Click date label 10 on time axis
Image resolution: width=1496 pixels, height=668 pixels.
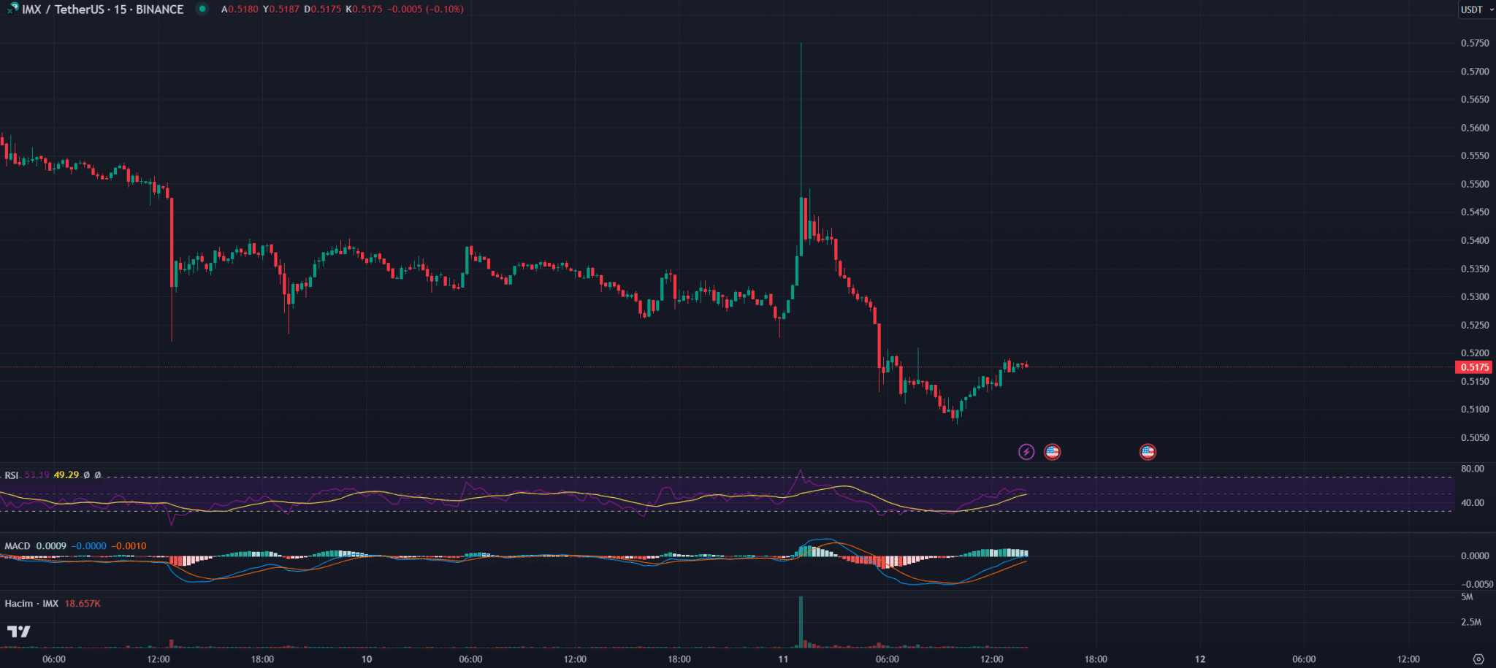pyautogui.click(x=367, y=659)
